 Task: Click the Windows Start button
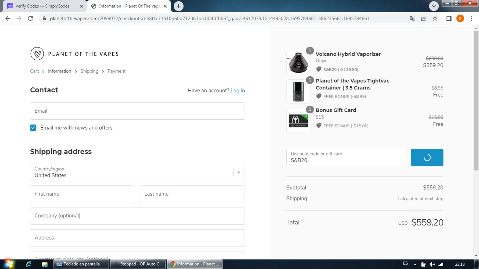[x=9, y=264]
